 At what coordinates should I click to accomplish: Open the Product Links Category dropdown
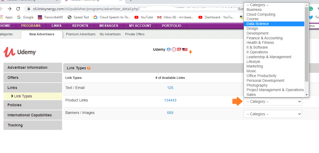(x=273, y=101)
